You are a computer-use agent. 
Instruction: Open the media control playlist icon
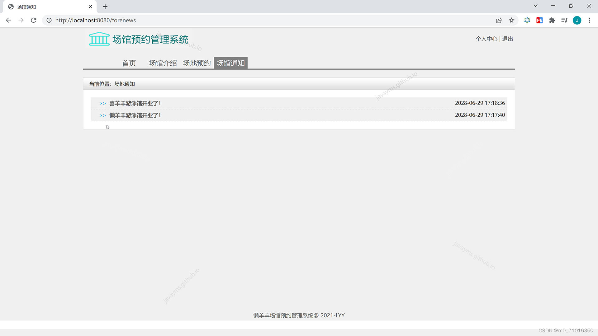564,20
